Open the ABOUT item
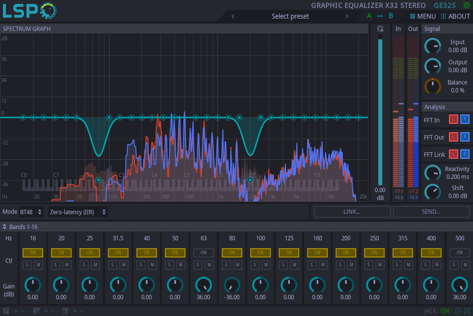The width and height of the screenshot is (473, 316). click(455, 16)
